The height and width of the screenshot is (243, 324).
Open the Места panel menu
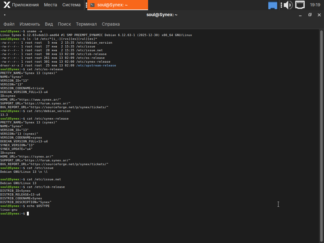click(x=50, y=5)
